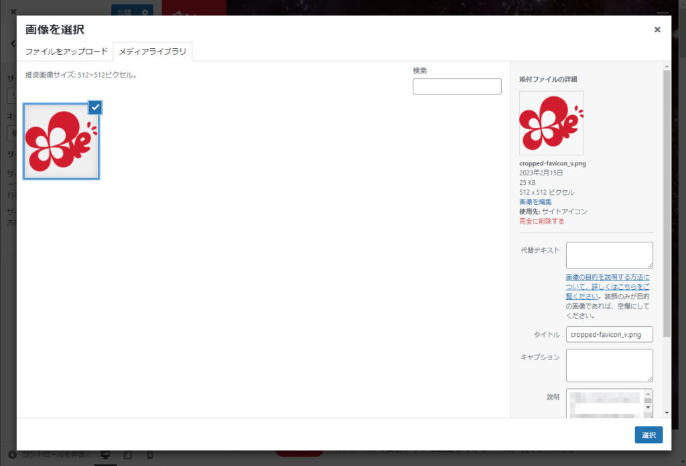Screen dimensions: 686x466
Task: Switch to ファイルをアップロード tab
Action: (66, 52)
